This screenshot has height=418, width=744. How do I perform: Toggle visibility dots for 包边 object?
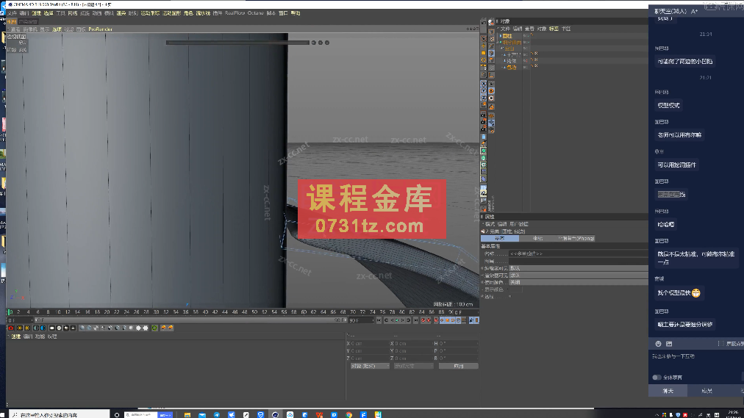pos(526,67)
